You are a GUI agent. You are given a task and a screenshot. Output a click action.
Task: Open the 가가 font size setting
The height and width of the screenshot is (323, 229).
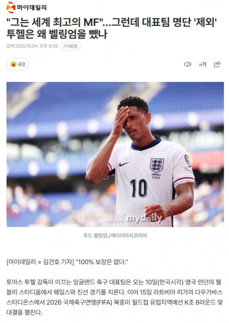[x=202, y=64]
